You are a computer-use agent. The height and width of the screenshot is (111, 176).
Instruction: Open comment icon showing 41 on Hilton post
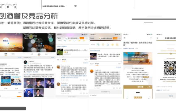click(x=6, y=88)
